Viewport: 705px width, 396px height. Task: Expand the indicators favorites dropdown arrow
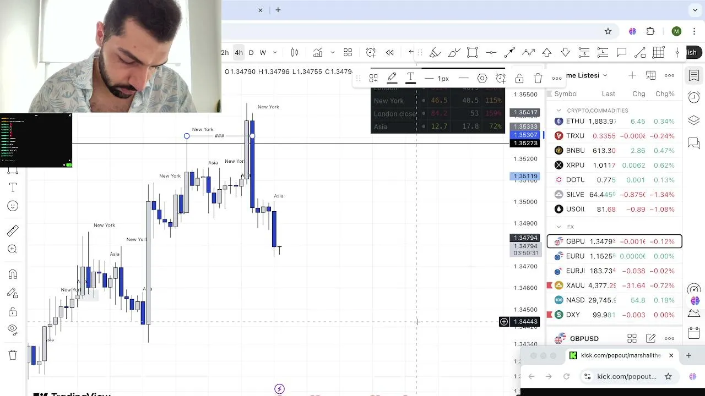(332, 53)
